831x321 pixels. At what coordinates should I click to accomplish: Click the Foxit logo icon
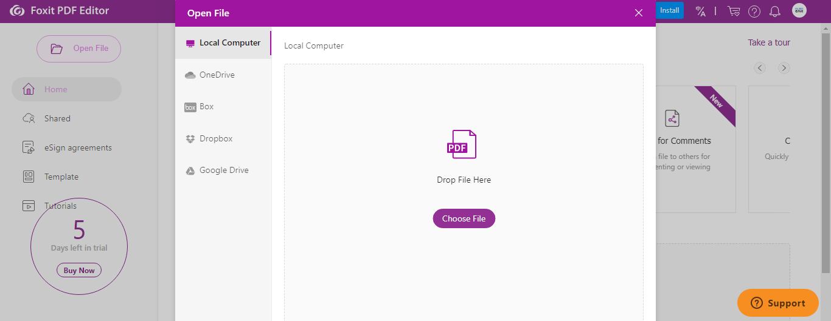pos(17,11)
